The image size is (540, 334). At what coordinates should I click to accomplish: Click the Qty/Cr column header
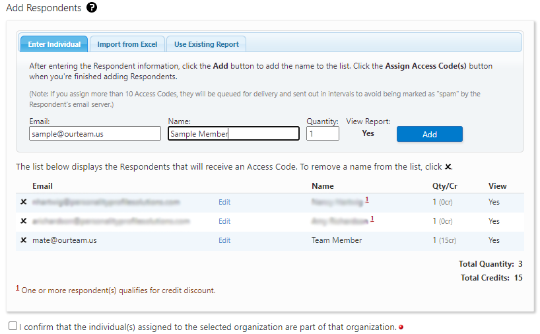(x=445, y=186)
